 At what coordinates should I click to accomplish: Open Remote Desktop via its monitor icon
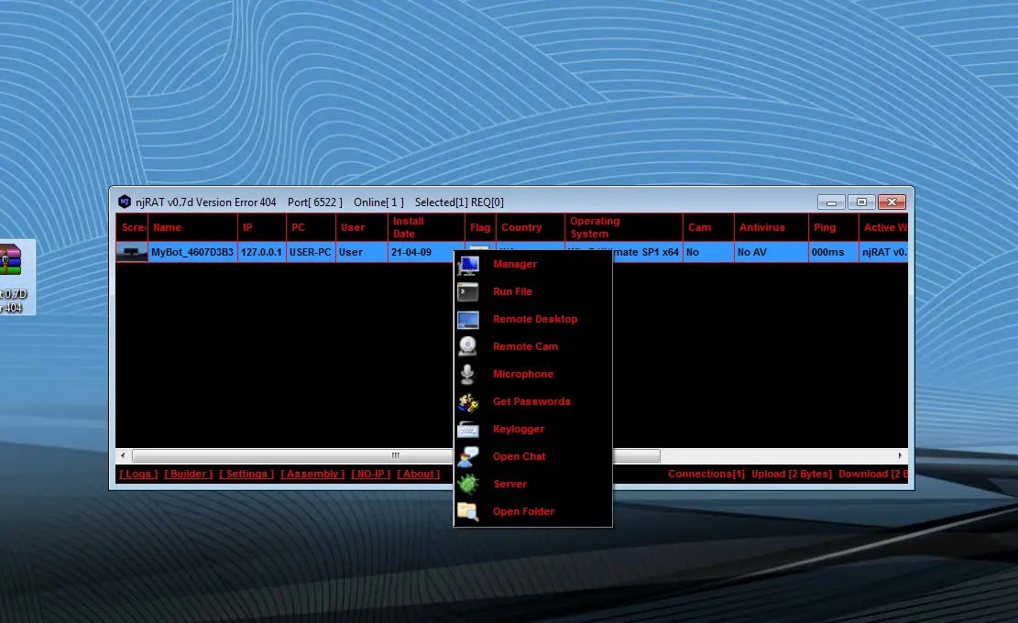coord(469,319)
